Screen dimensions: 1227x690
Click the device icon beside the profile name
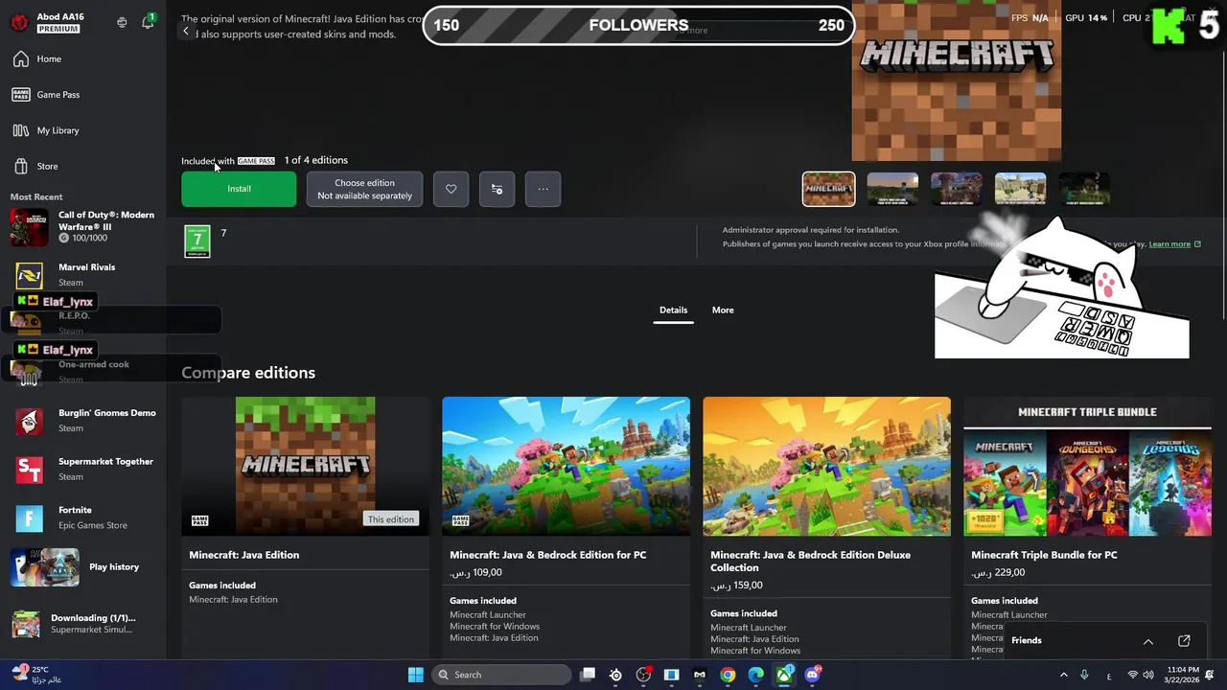point(122,22)
